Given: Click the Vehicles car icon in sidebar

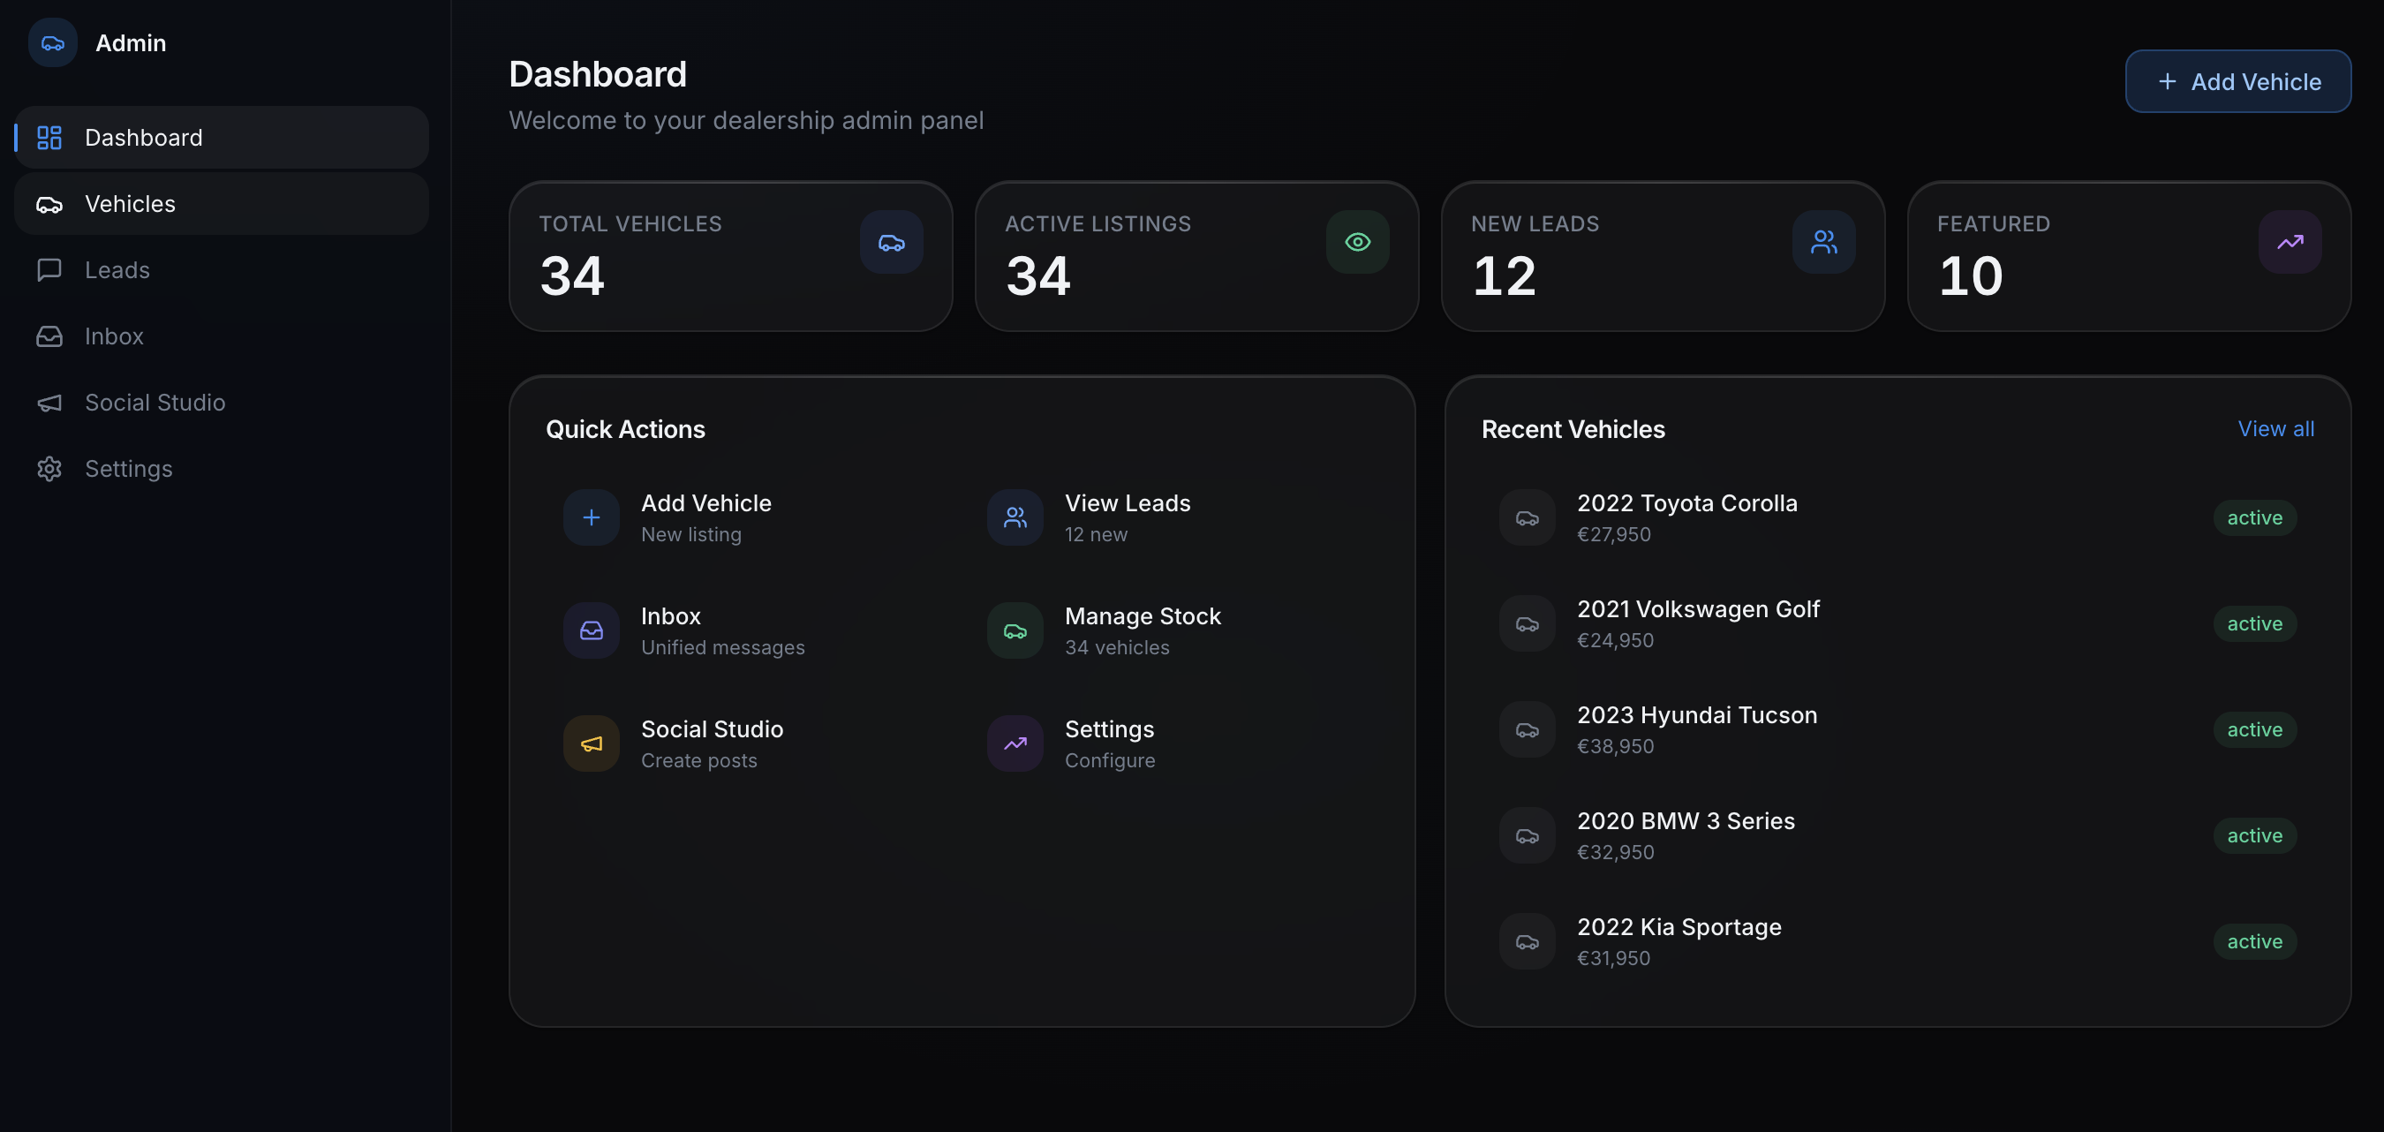Looking at the screenshot, I should [x=49, y=205].
